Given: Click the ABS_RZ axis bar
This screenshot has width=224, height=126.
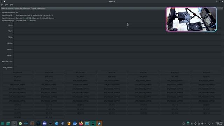Looking at the screenshot, I should 118,55.
